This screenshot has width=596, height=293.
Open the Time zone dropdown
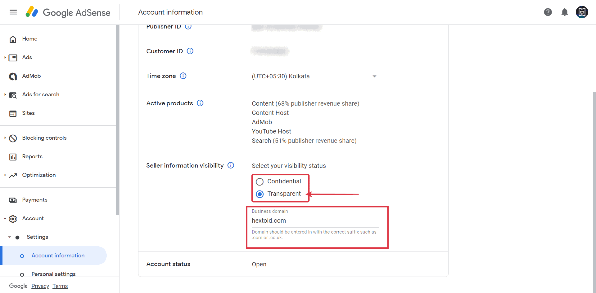pyautogui.click(x=315, y=76)
